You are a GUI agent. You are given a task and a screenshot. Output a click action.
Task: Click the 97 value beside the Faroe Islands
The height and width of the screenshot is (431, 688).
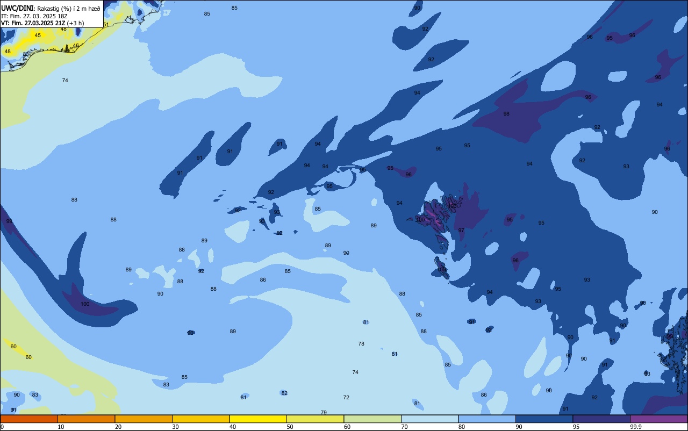[461, 231]
